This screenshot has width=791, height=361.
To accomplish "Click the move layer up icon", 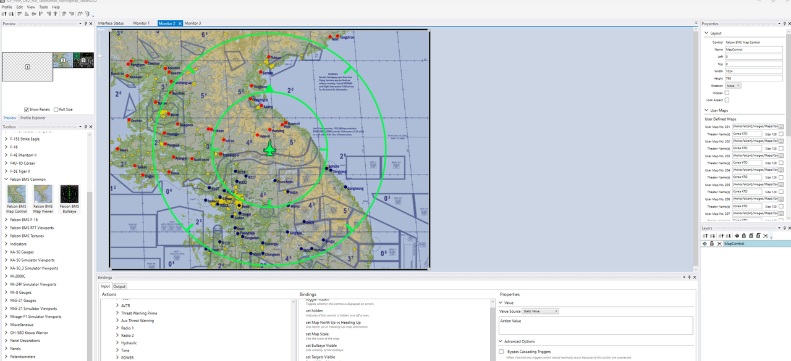I will tap(705, 236).
